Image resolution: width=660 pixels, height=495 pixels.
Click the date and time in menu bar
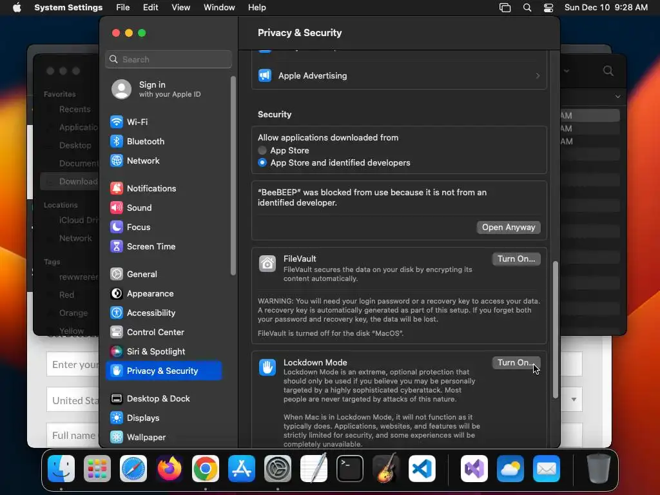(606, 8)
